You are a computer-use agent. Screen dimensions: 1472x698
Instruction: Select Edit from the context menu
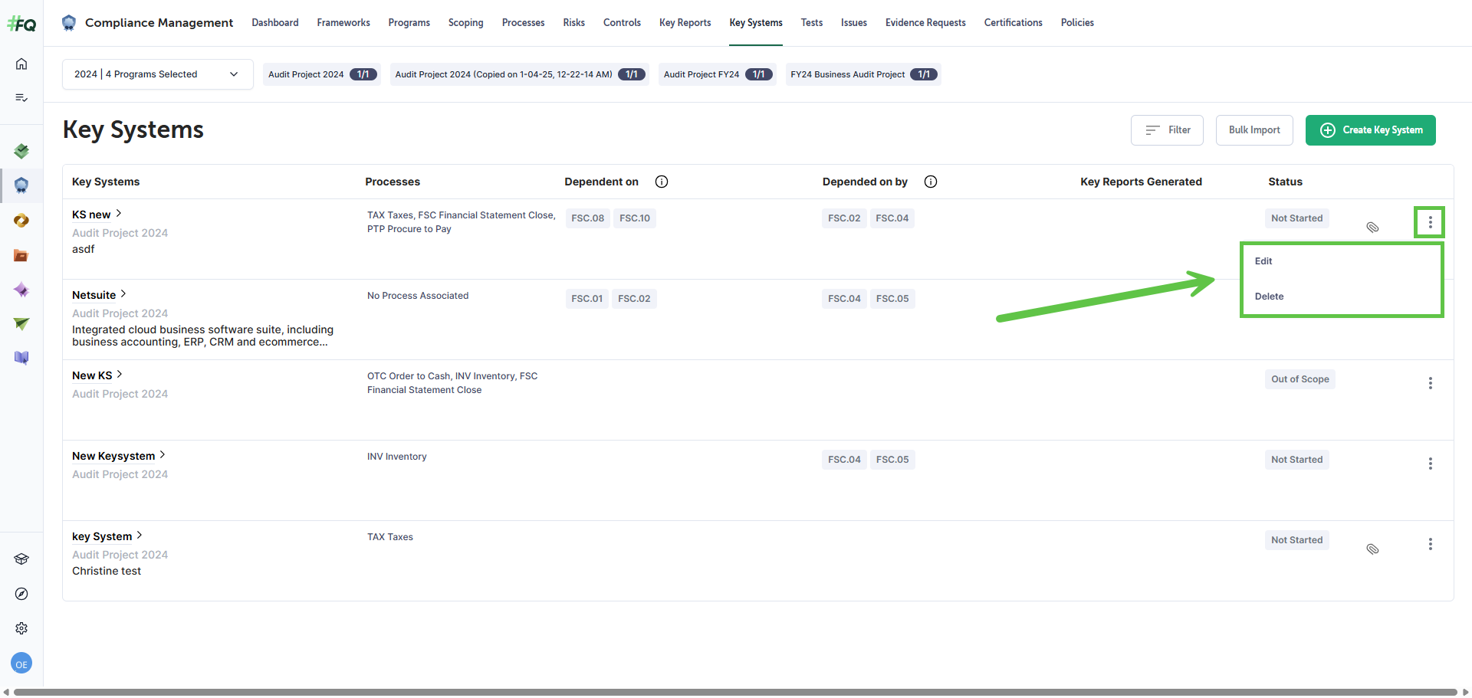(x=1263, y=261)
